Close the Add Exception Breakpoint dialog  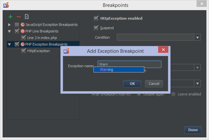pos(163,50)
